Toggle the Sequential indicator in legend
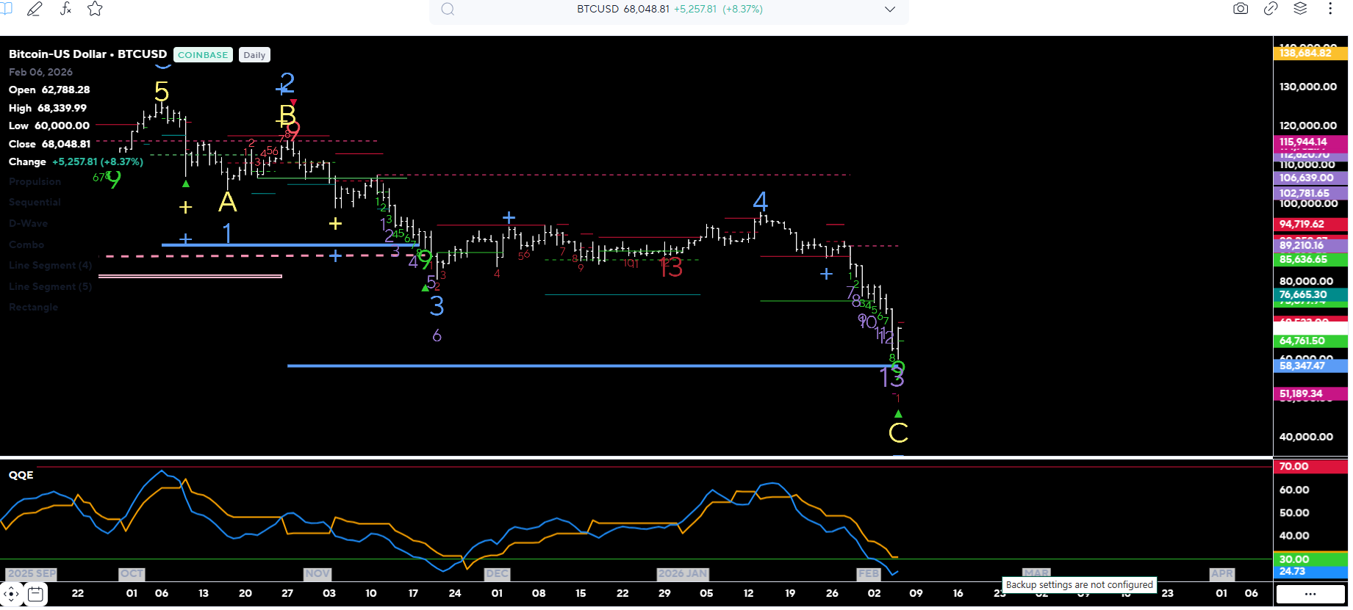 (35, 202)
